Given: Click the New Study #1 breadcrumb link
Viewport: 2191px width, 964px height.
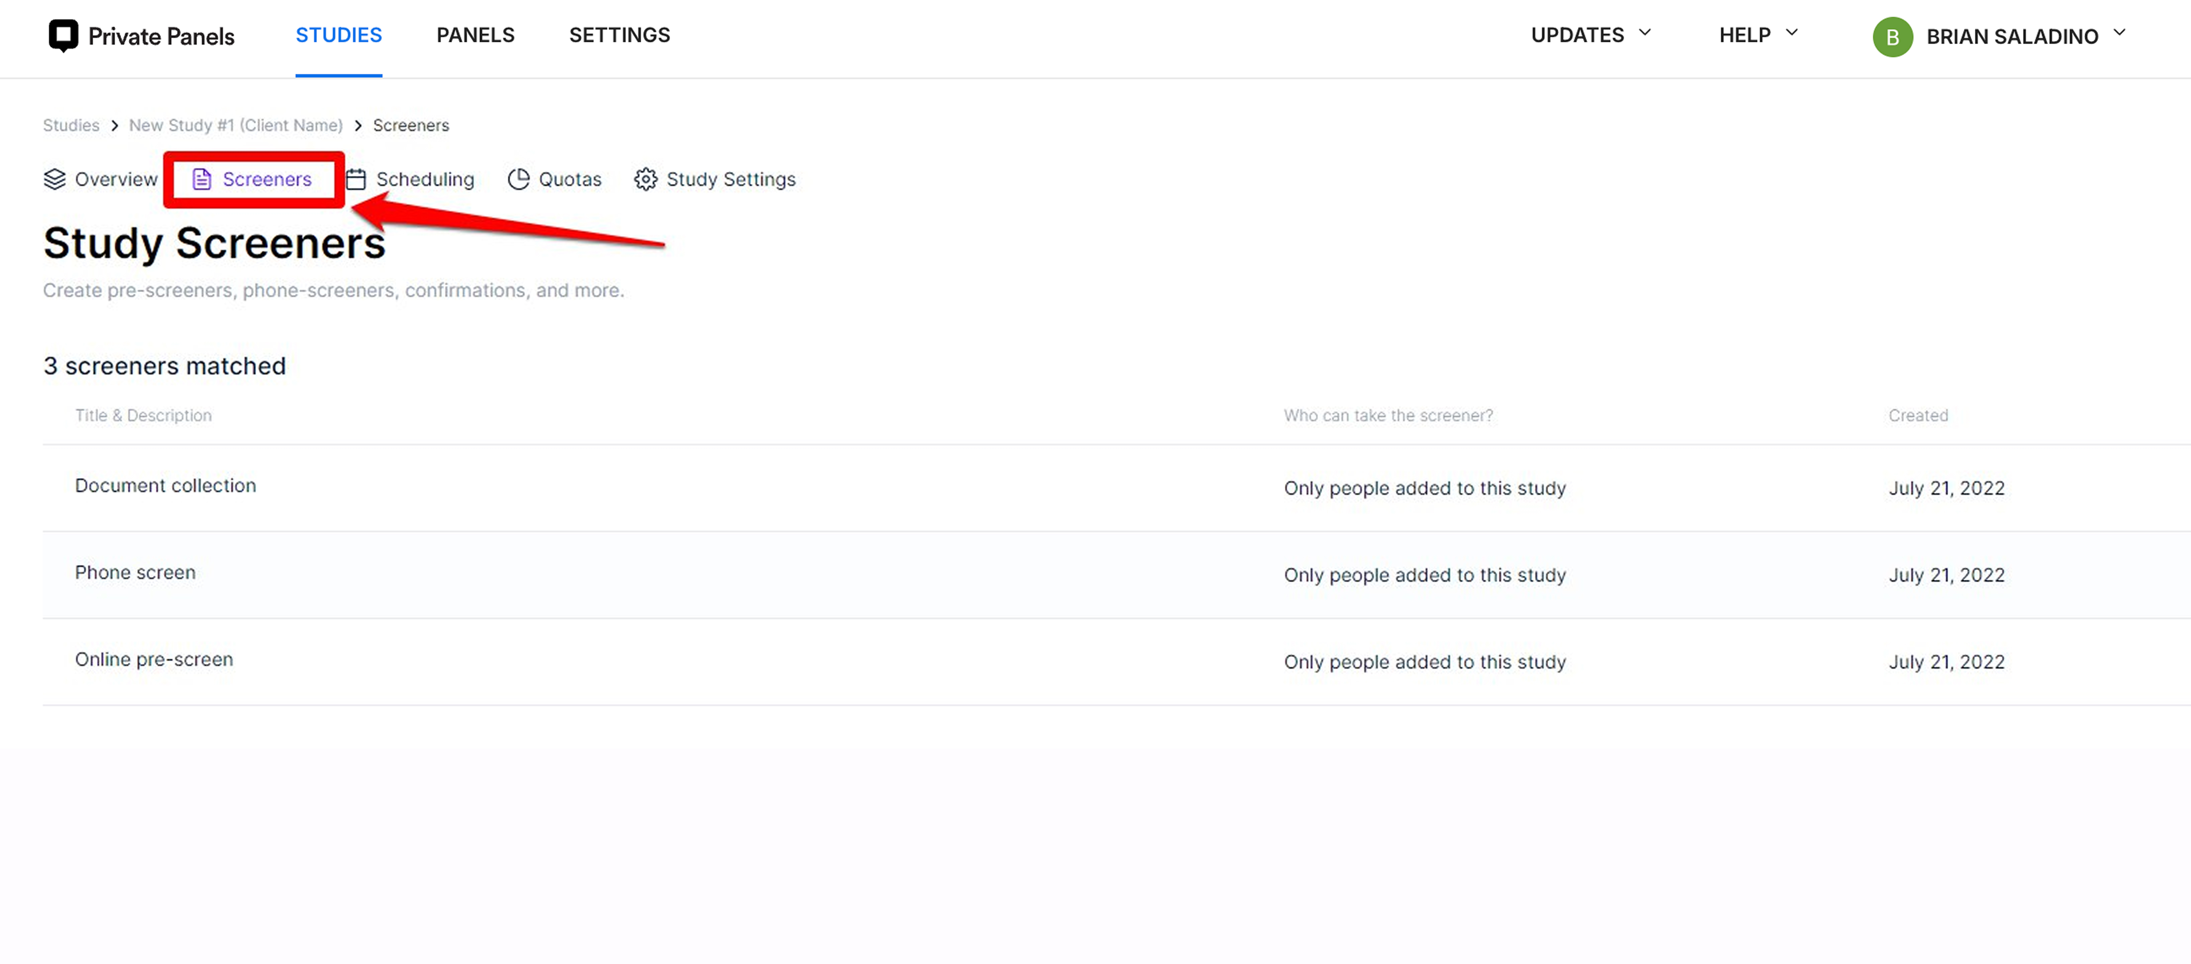Looking at the screenshot, I should [x=236, y=125].
